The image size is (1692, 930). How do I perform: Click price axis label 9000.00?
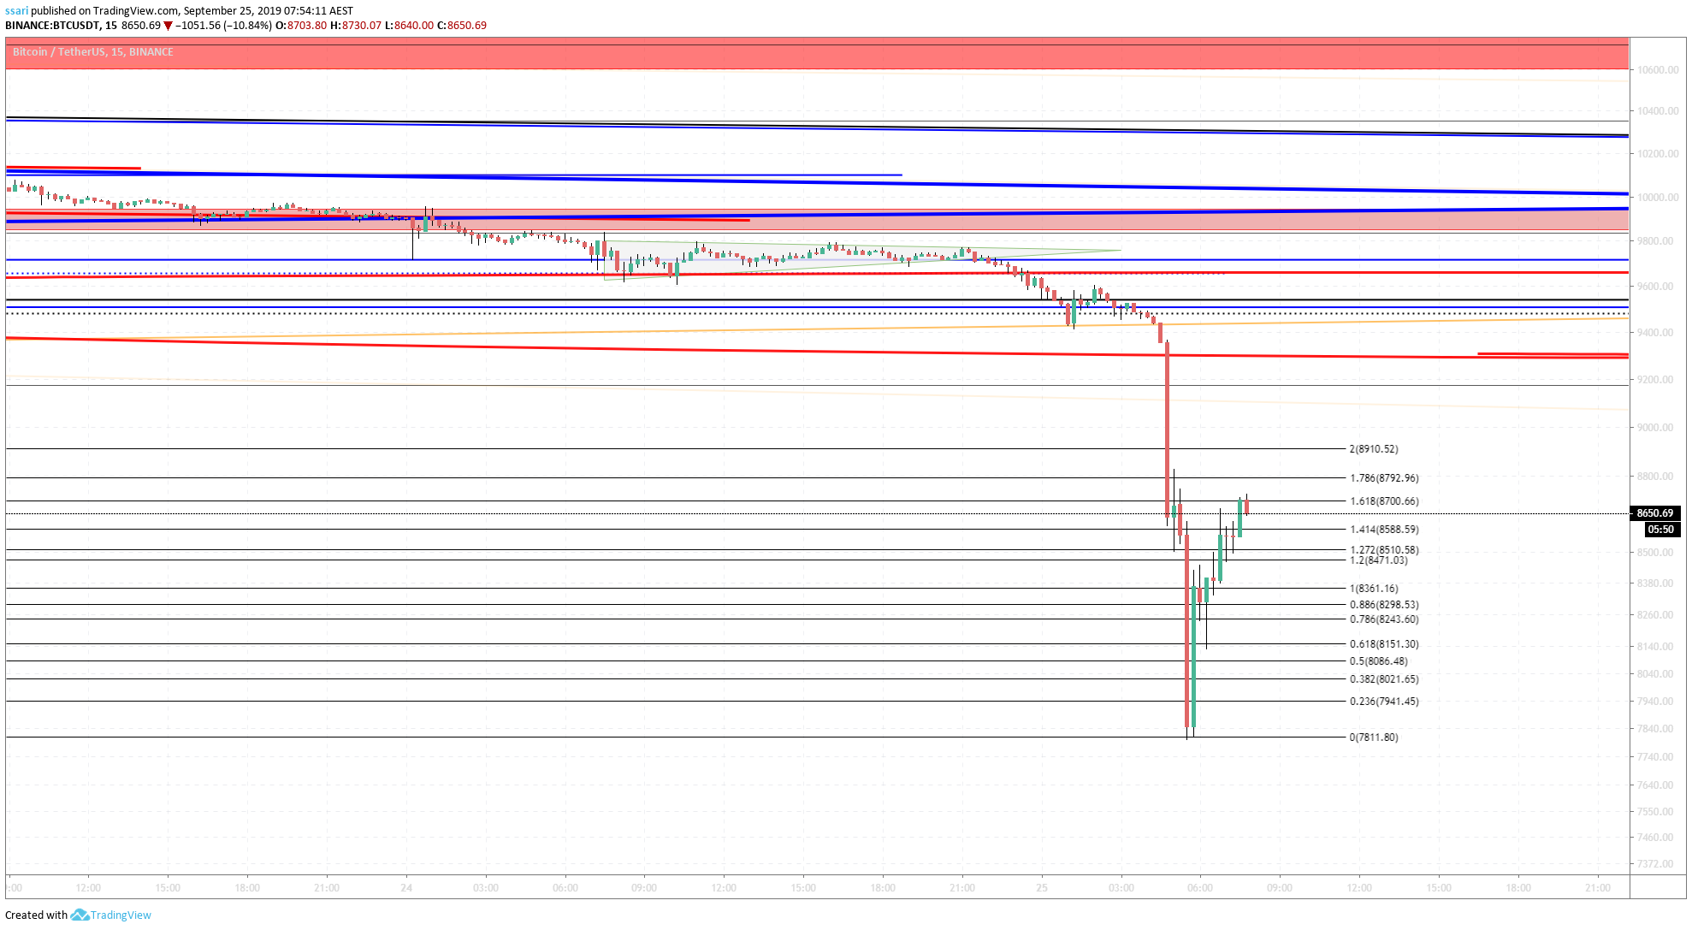point(1655,428)
